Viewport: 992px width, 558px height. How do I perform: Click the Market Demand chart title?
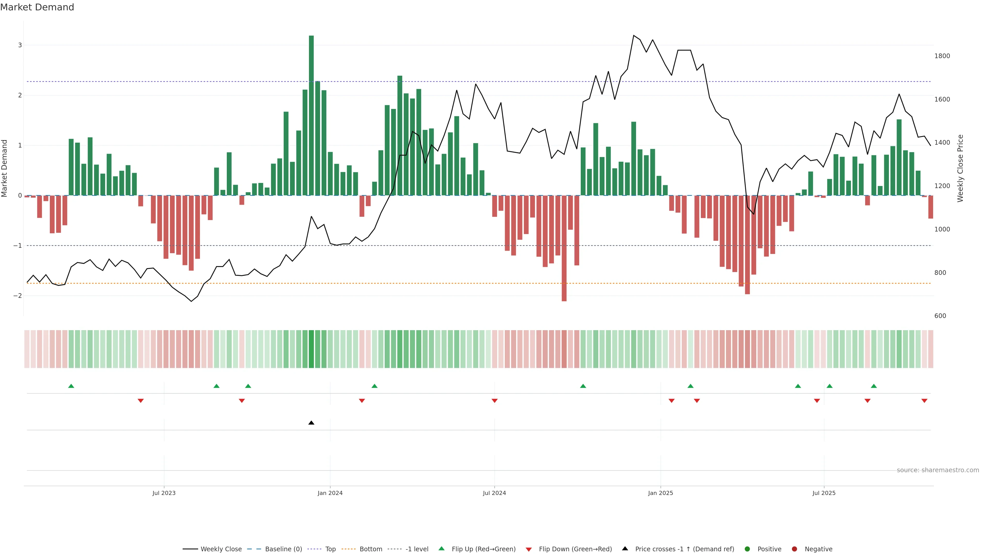(37, 7)
